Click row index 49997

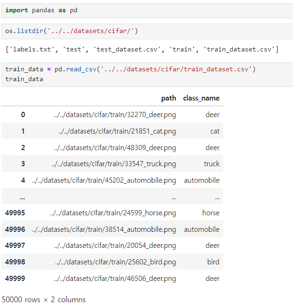click(15, 246)
